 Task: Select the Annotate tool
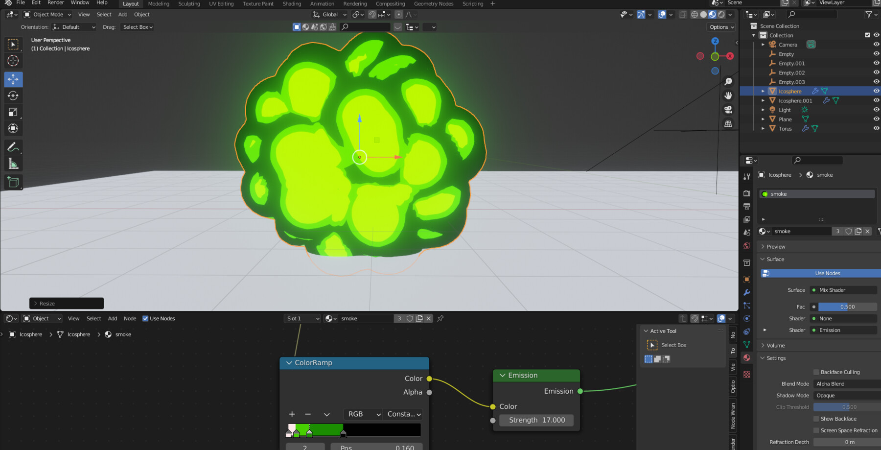pos(13,146)
